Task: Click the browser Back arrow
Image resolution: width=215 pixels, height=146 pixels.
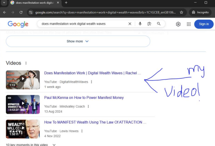Action: pyautogui.click(x=4, y=13)
